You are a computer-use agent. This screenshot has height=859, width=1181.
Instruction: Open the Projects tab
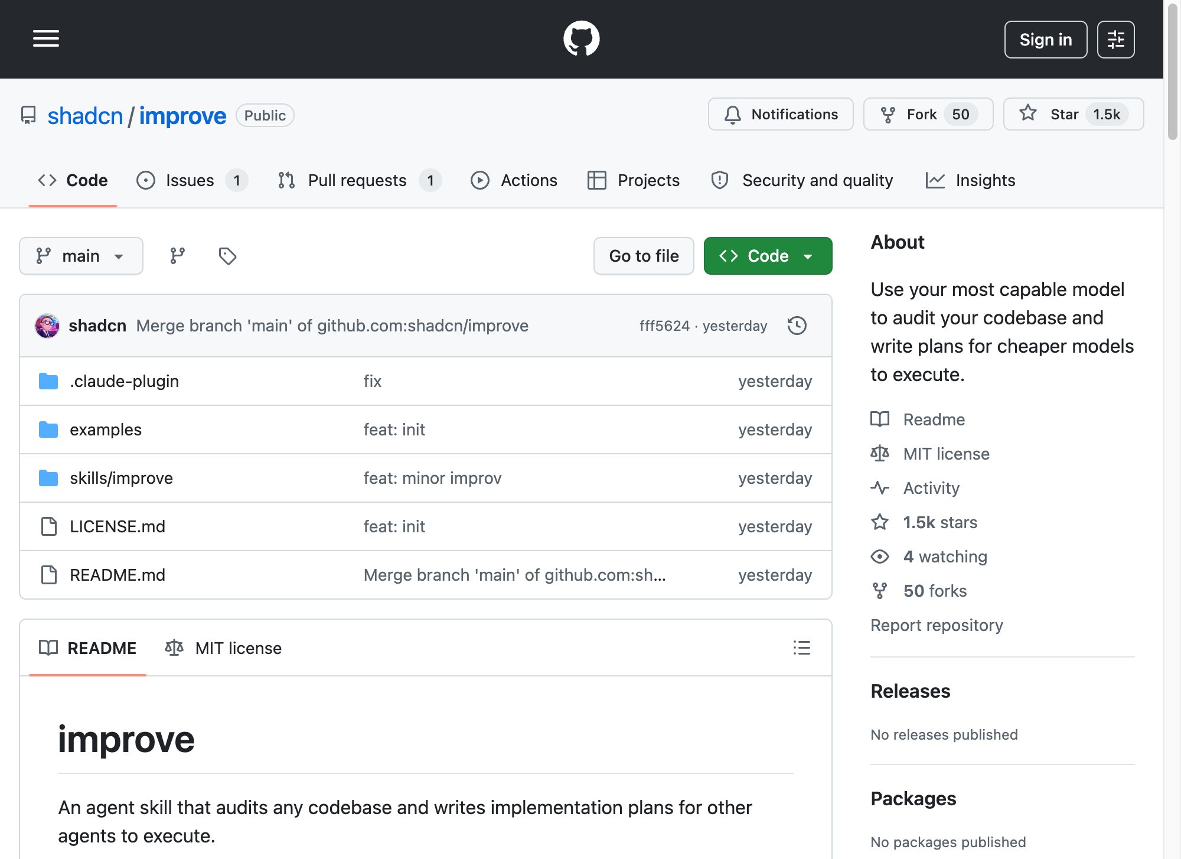[x=634, y=180]
